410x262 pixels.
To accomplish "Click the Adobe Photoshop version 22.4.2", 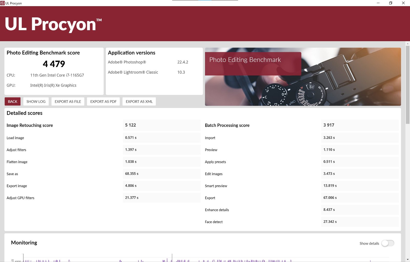I will [183, 62].
